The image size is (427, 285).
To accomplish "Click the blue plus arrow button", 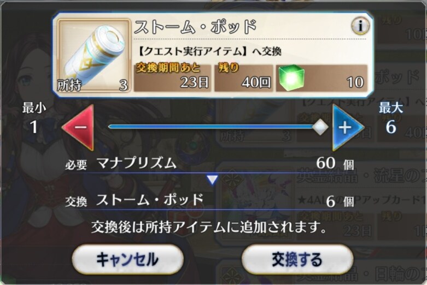I will tap(347, 128).
